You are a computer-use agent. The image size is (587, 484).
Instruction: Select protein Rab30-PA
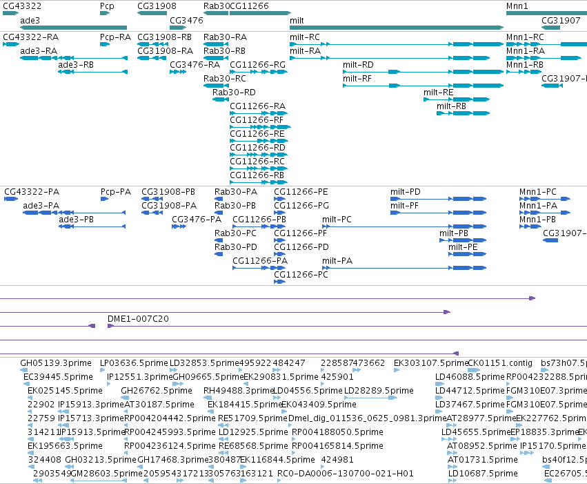click(219, 199)
